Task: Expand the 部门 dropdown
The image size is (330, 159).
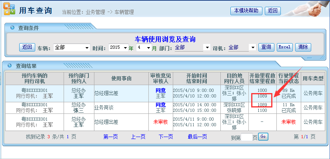Action: (192, 48)
